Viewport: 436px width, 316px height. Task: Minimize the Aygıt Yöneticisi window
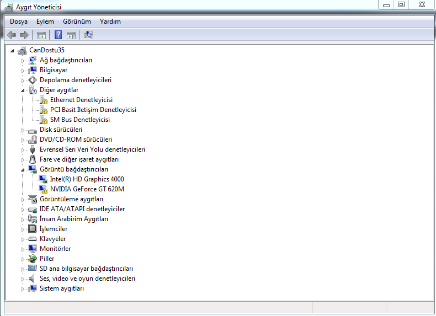386,5
